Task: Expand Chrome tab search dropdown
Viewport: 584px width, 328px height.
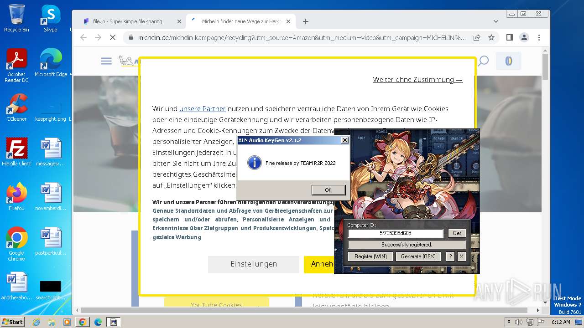Action: [496, 21]
